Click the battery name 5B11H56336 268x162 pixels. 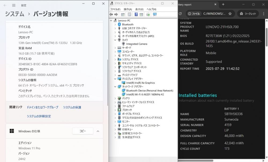tap(233, 114)
